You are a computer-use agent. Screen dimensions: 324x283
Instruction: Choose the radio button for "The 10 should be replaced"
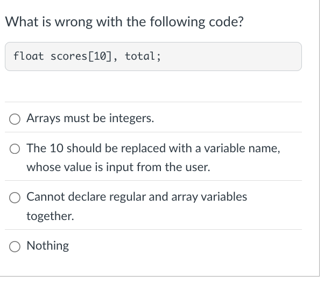[15, 148]
